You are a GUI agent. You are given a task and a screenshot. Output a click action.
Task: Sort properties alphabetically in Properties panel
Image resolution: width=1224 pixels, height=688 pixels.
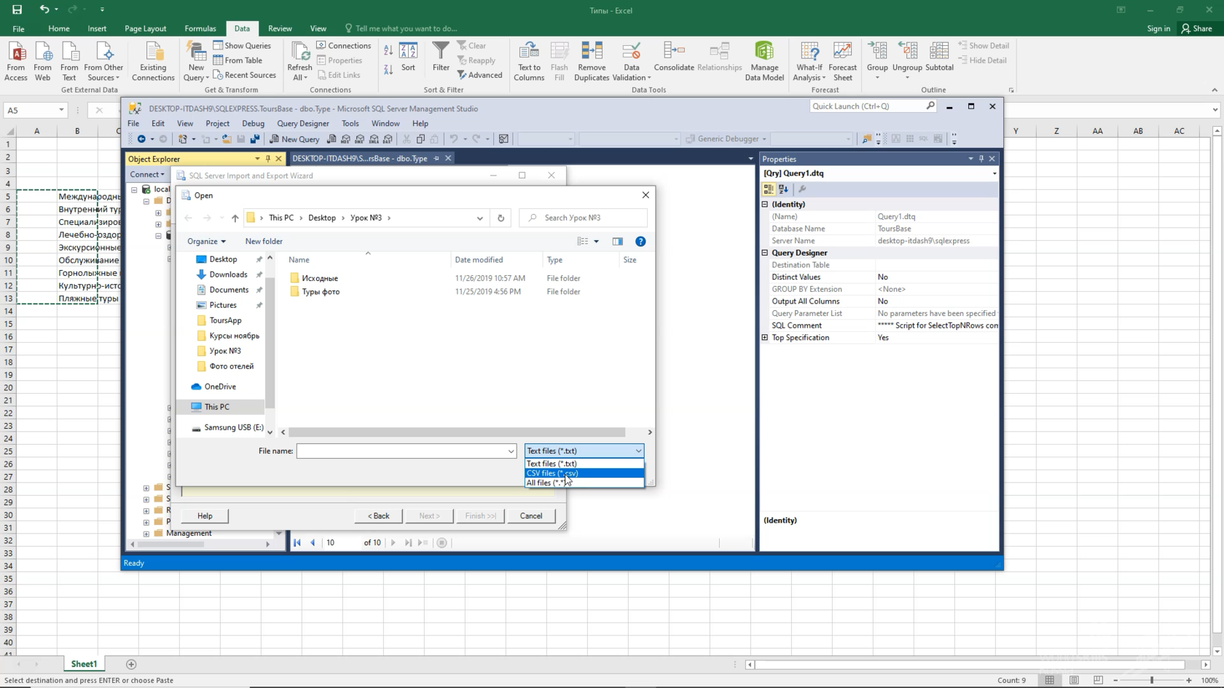(783, 189)
